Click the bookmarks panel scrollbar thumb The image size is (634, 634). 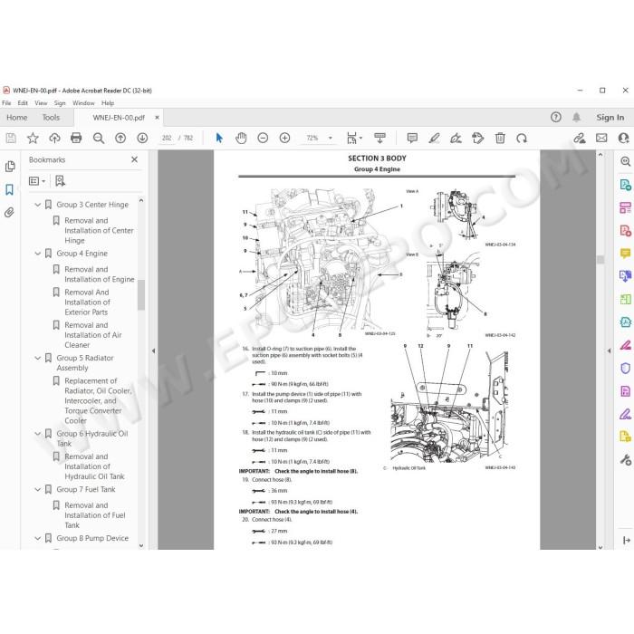click(141, 294)
